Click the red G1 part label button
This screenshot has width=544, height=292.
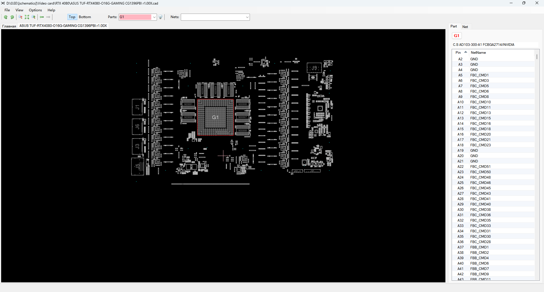(457, 36)
